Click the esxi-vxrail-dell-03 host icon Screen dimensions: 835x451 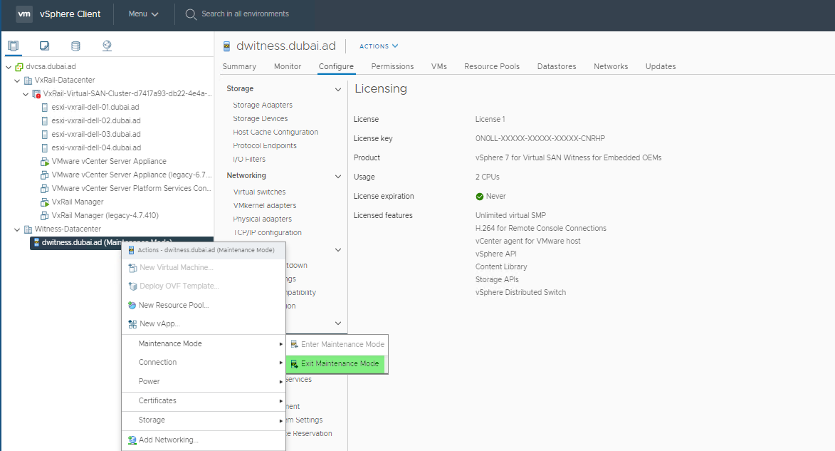tap(45, 135)
